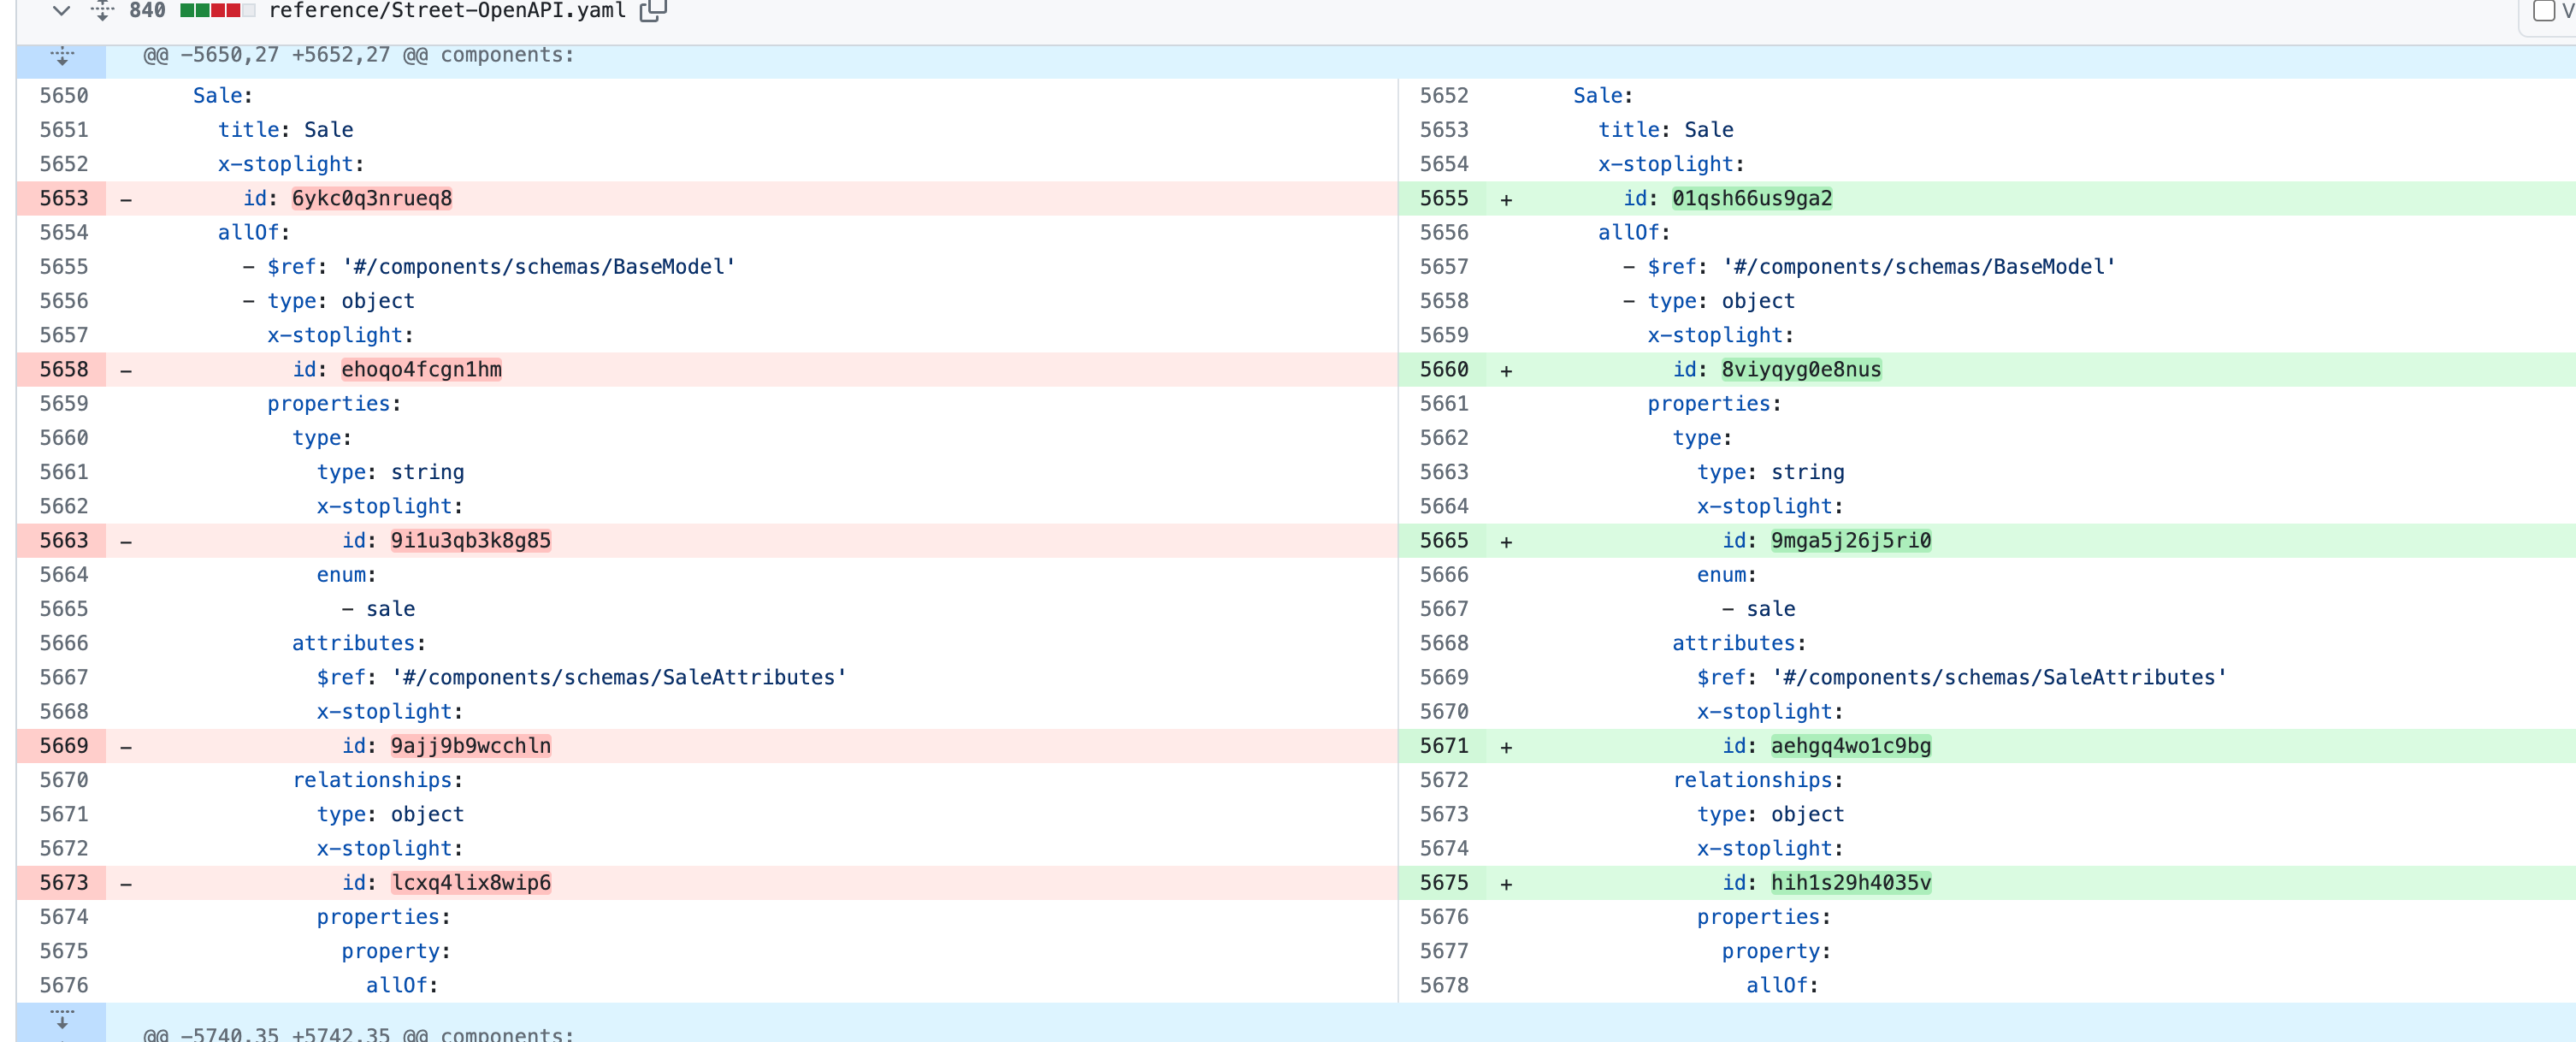Click the 840 changed lines count
Viewport: 2576px width, 1042px height.
point(147,11)
